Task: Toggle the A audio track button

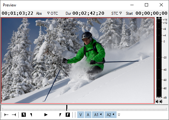Action: tap(88, 115)
